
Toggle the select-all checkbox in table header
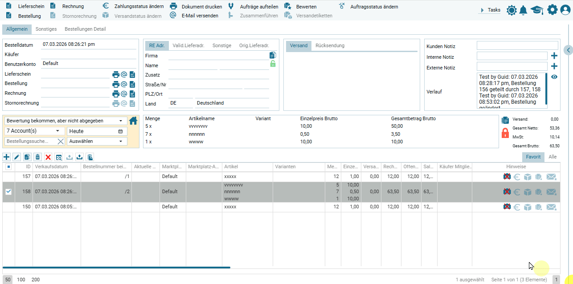coord(8,167)
